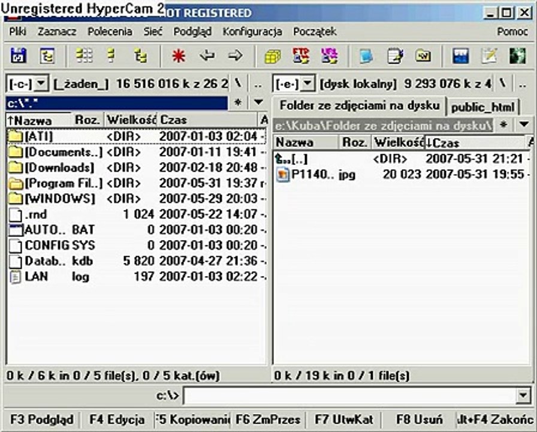Select the CONFIG SYS file row
Screen dimensions: 537x432
pyautogui.click(x=136, y=245)
